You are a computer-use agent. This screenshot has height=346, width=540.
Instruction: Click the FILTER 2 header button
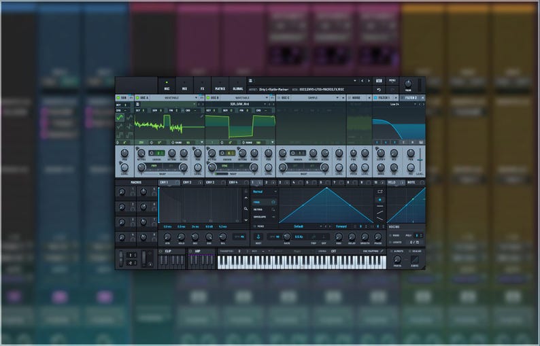pos(411,98)
